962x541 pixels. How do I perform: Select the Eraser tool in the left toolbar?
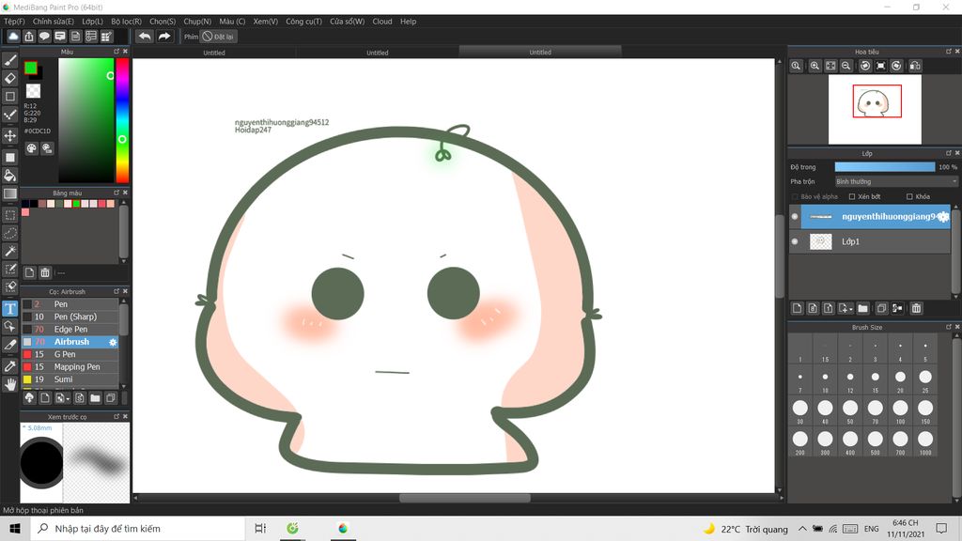[x=10, y=78]
